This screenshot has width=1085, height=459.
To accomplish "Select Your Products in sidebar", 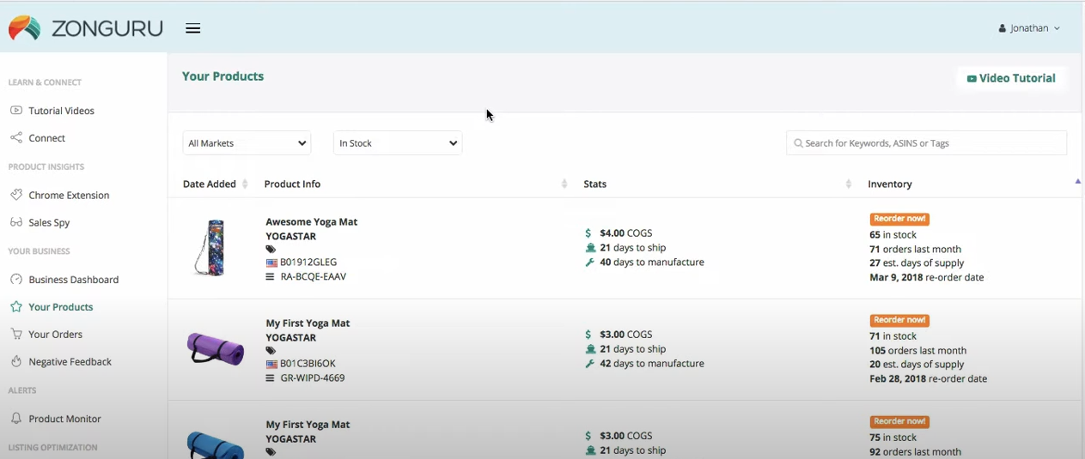I will pyautogui.click(x=60, y=307).
